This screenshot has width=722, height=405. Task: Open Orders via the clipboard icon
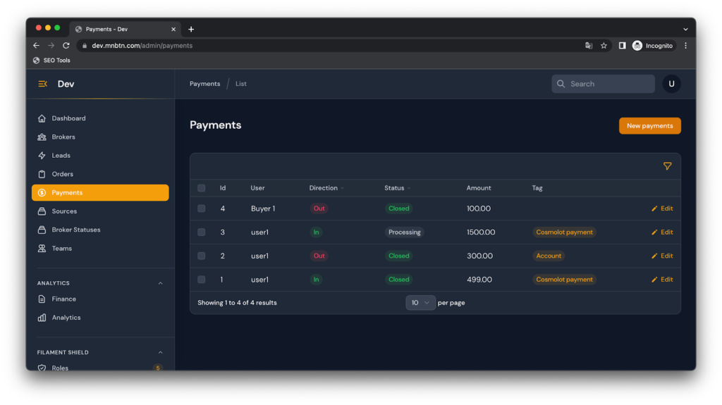pos(42,174)
